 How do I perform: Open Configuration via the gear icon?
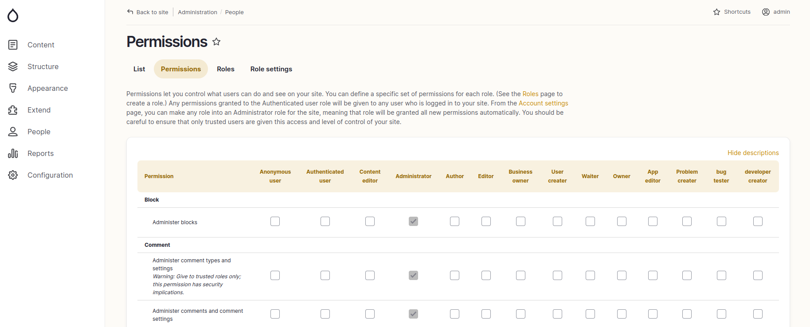pos(13,175)
